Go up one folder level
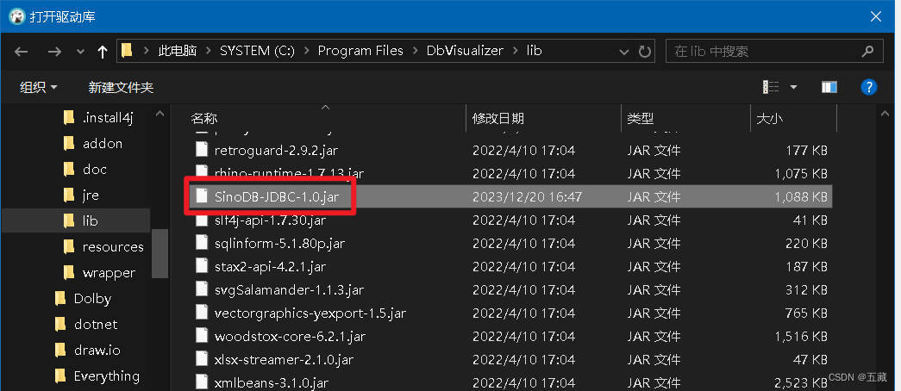This screenshot has width=901, height=391. [x=103, y=52]
